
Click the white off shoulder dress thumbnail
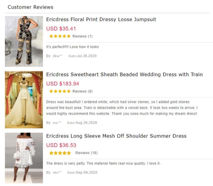point(24,158)
